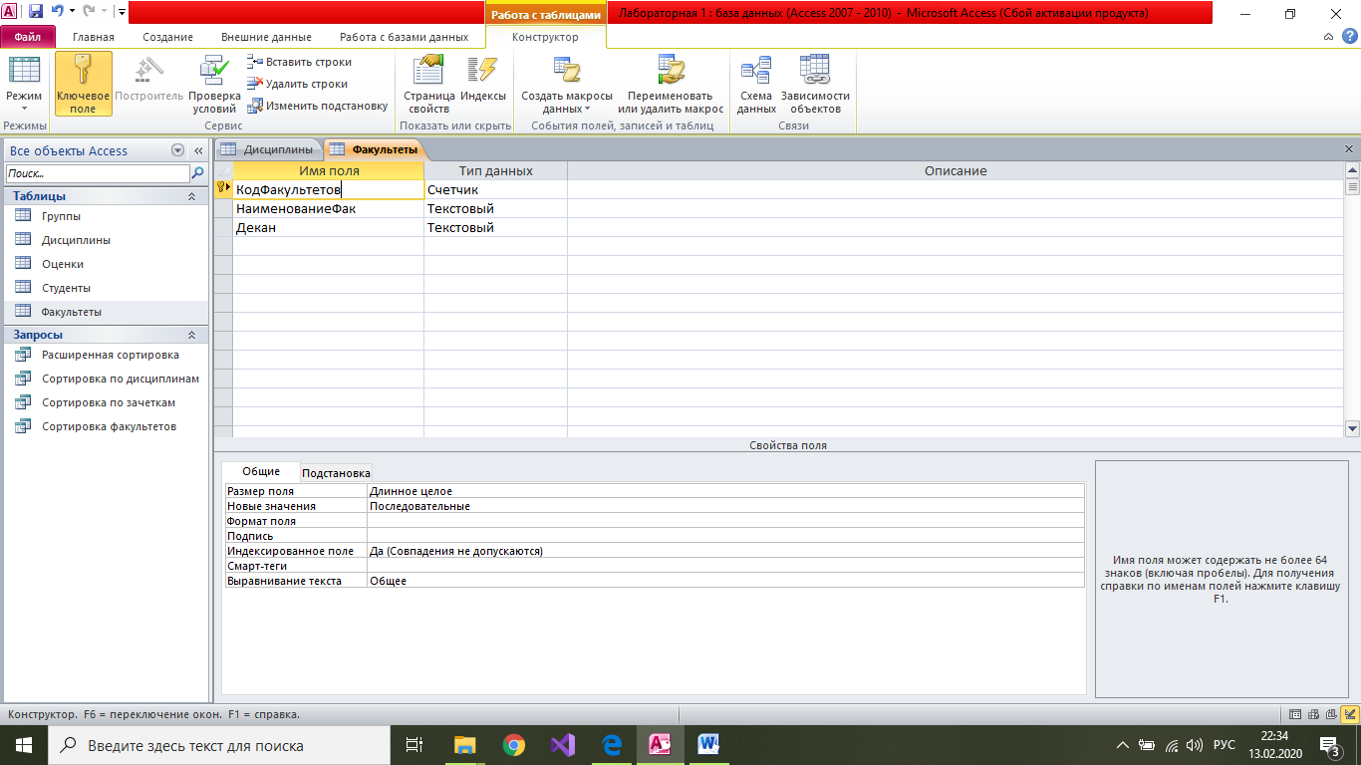Open Работа с базами данных tab
Image resolution: width=1361 pixels, height=765 pixels.
click(404, 37)
